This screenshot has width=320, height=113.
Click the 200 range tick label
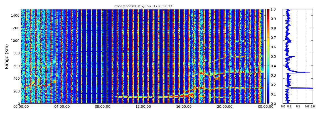pos(16,91)
